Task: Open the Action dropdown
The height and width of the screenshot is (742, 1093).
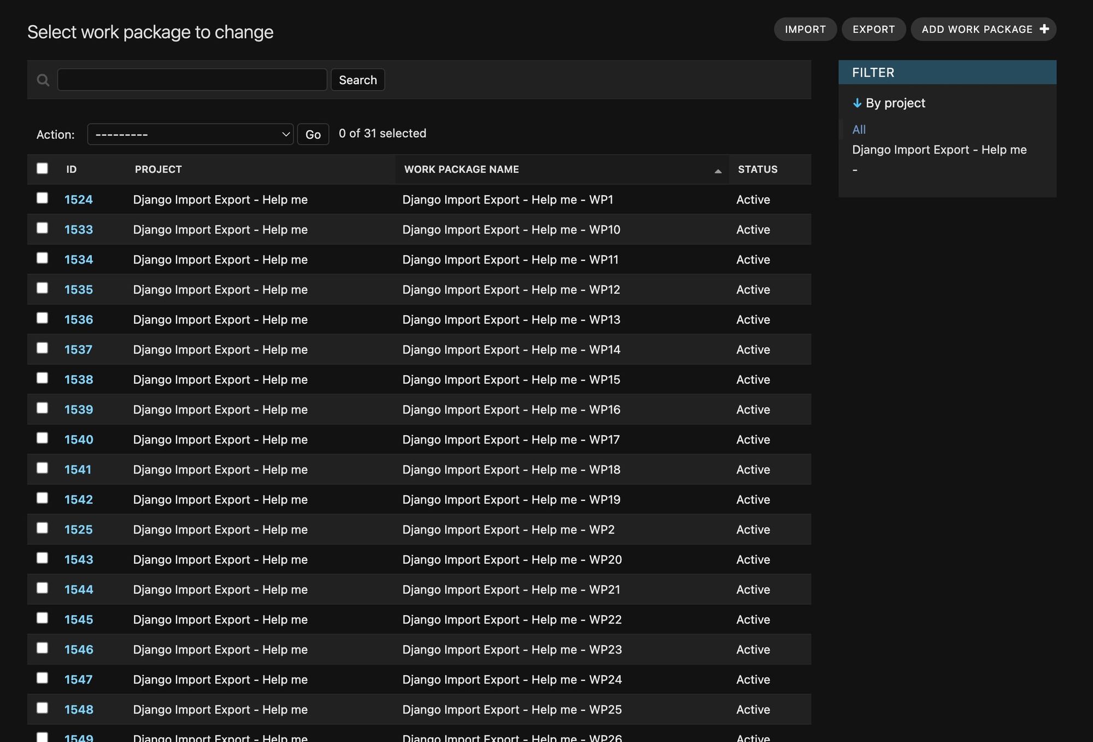Action: [x=190, y=135]
